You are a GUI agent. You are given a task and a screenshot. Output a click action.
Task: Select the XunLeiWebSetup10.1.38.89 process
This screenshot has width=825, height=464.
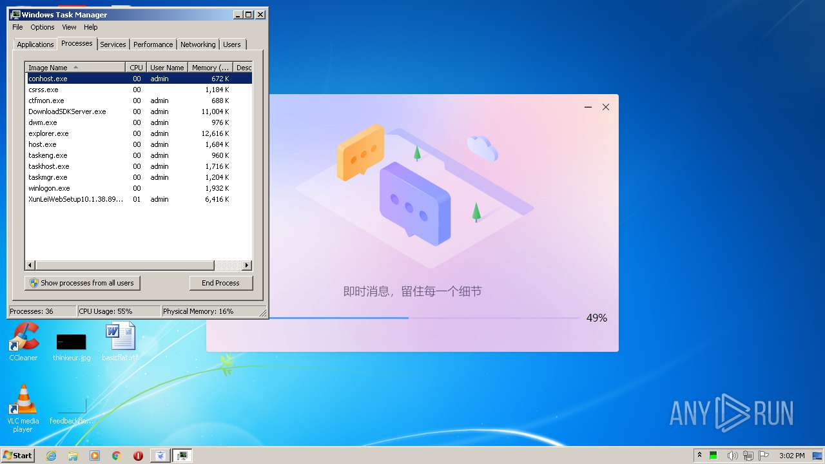pyautogui.click(x=139, y=199)
